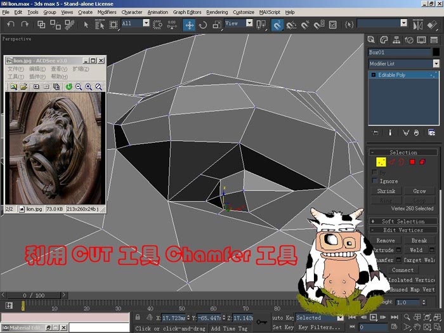444x333 pixels.
Task: Click the object color swatch beside Box01
Action: click(436, 52)
